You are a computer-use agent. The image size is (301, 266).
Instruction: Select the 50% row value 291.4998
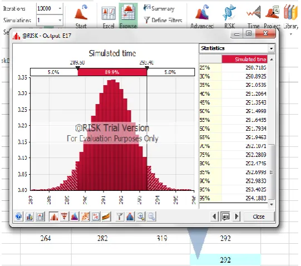point(256,111)
